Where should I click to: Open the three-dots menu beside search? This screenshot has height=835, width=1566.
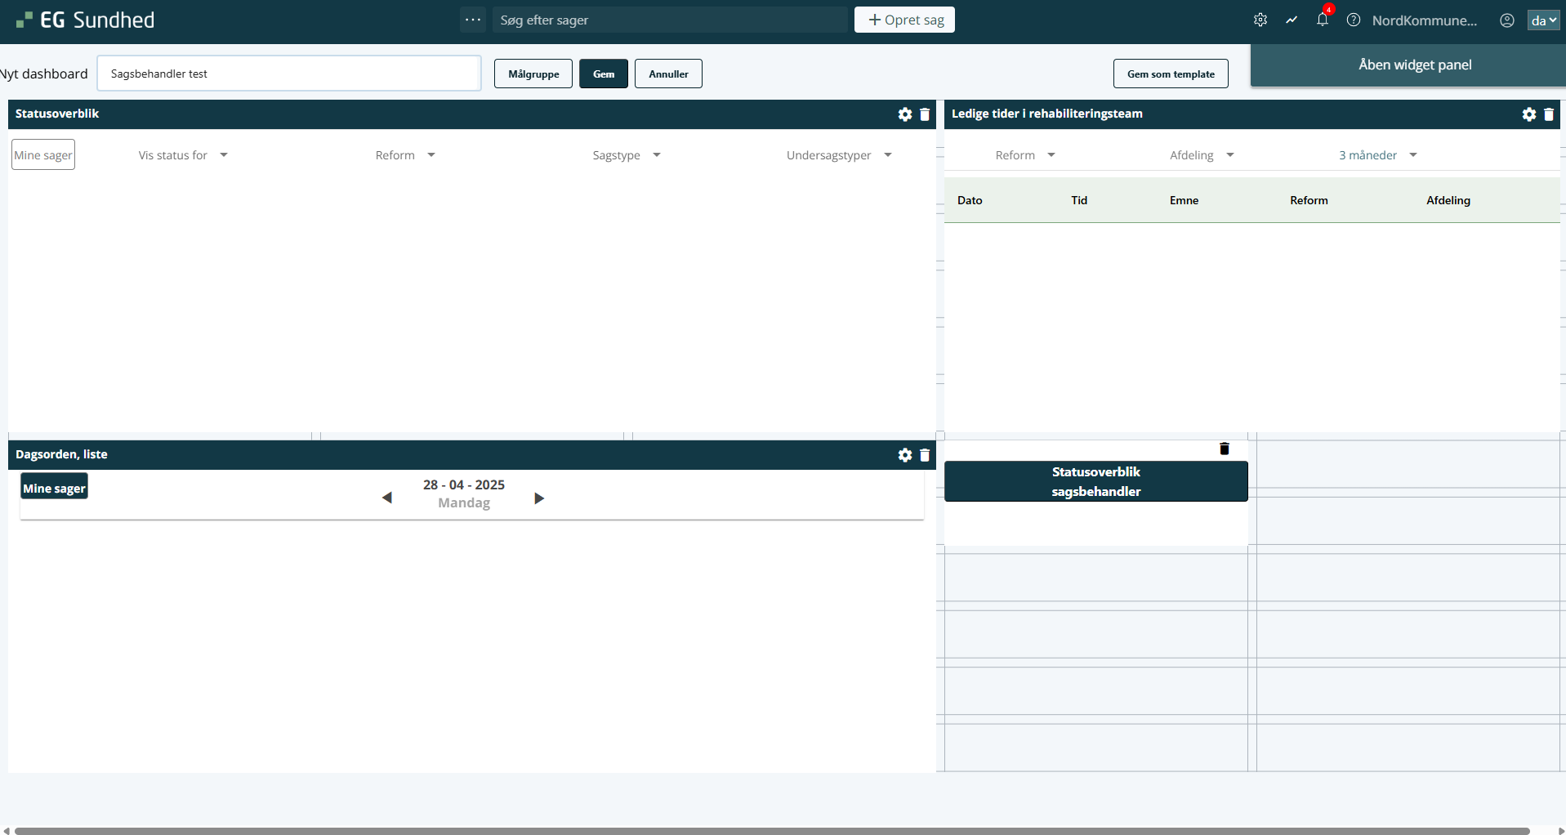tap(473, 20)
